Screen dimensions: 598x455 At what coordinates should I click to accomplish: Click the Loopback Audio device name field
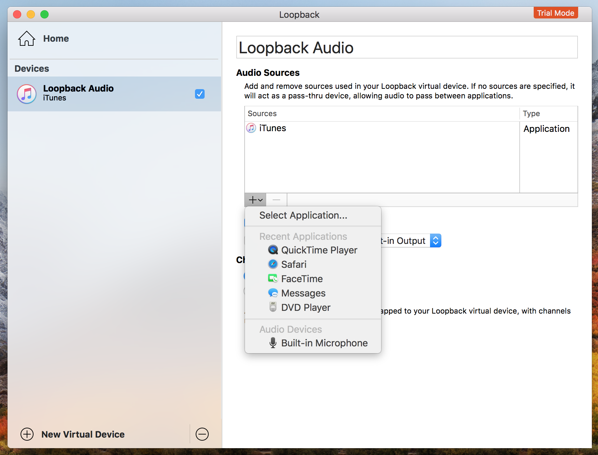pyautogui.click(x=407, y=47)
